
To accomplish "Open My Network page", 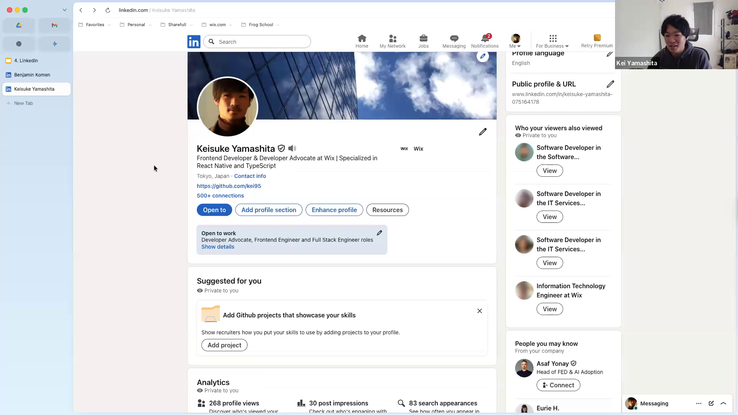I will pyautogui.click(x=392, y=41).
